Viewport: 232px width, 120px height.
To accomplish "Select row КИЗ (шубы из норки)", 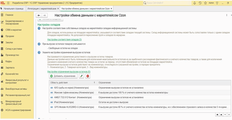I will click(x=140, y=88).
